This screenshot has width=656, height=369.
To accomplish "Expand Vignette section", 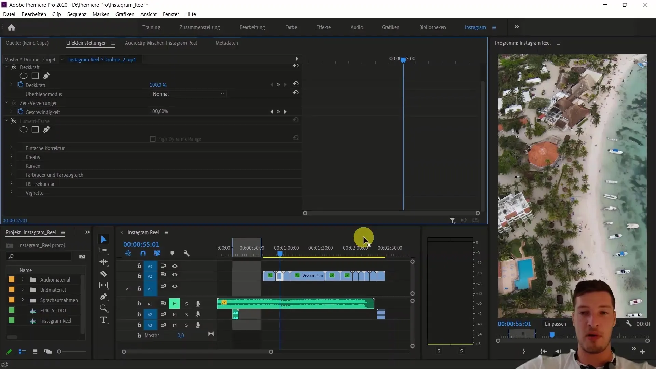I will point(12,192).
